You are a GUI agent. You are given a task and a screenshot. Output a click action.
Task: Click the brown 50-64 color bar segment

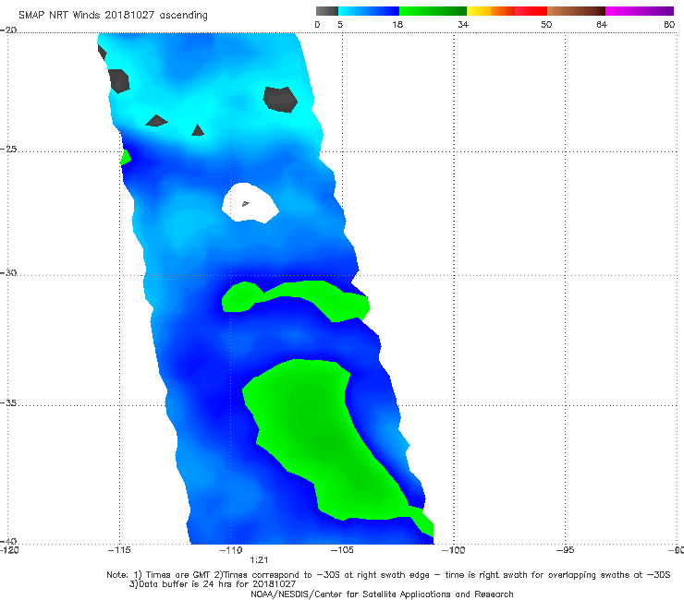576,11
